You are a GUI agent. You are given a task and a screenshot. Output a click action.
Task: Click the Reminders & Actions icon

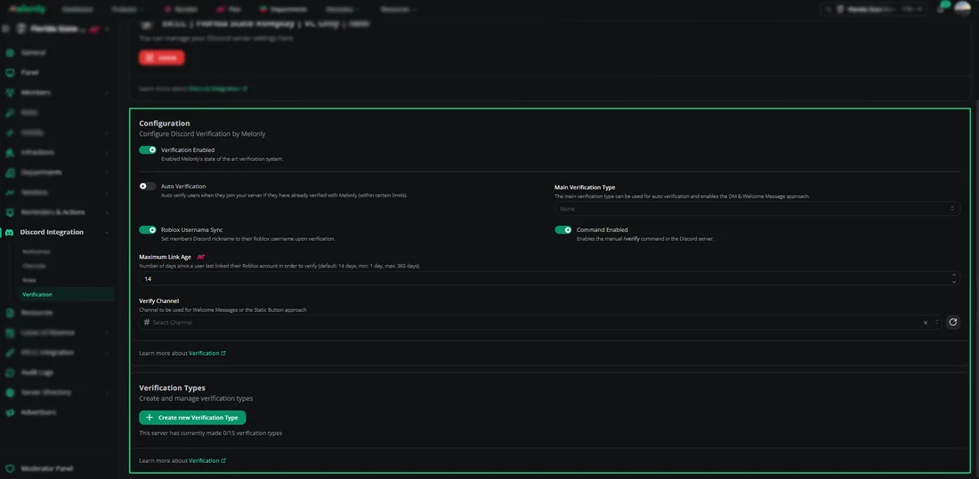point(10,212)
